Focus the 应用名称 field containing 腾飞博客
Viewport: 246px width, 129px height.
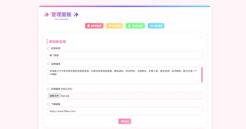125,55
